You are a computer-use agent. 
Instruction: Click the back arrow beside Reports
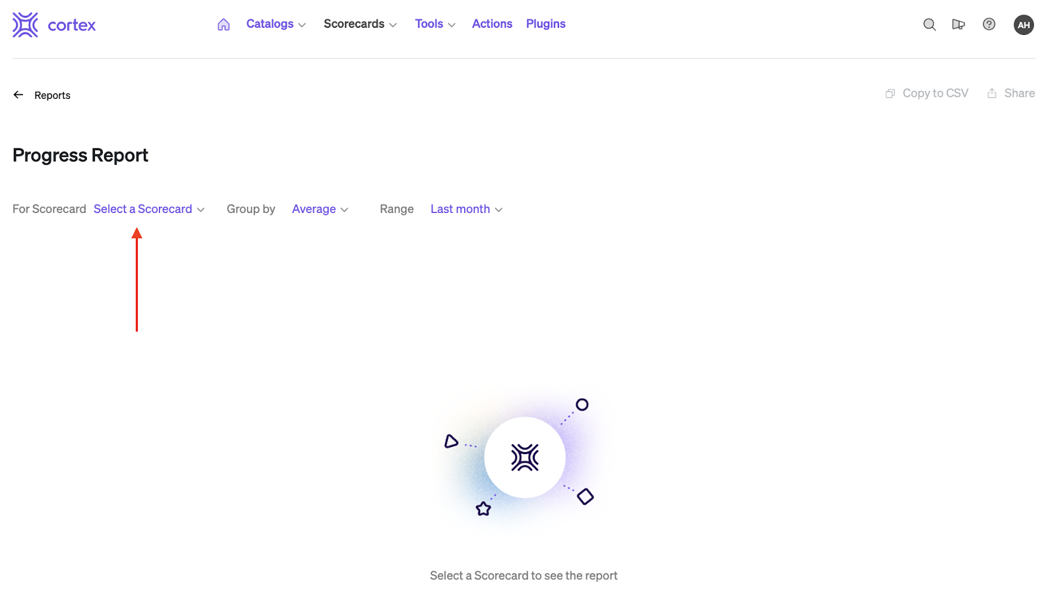point(18,95)
